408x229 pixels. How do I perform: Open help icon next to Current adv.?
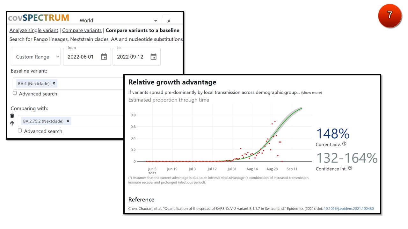[x=344, y=144]
